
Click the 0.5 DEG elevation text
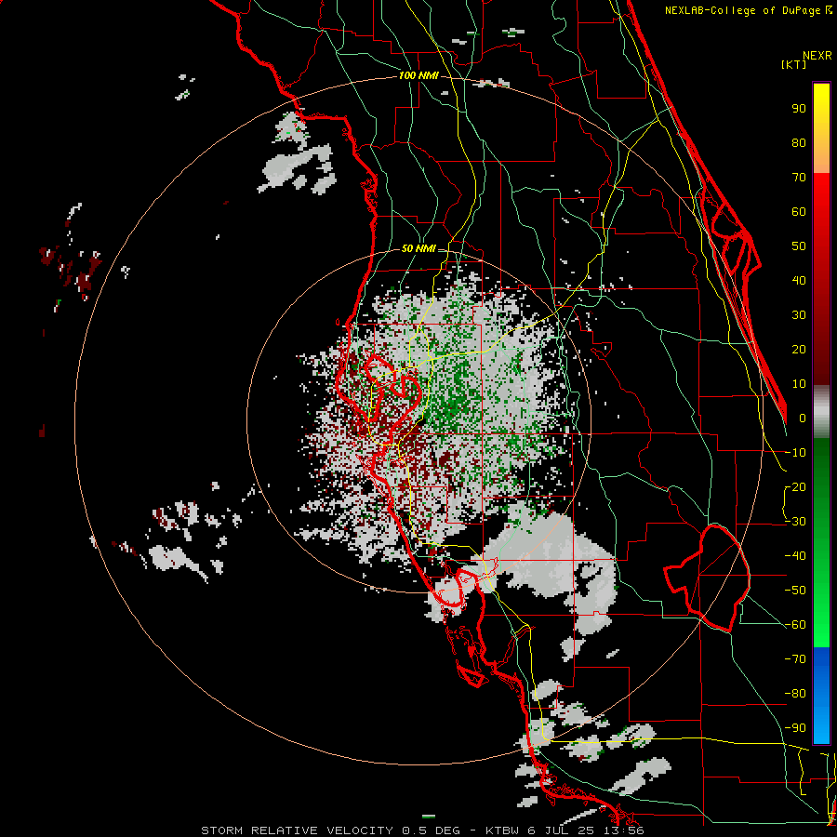[x=430, y=830]
